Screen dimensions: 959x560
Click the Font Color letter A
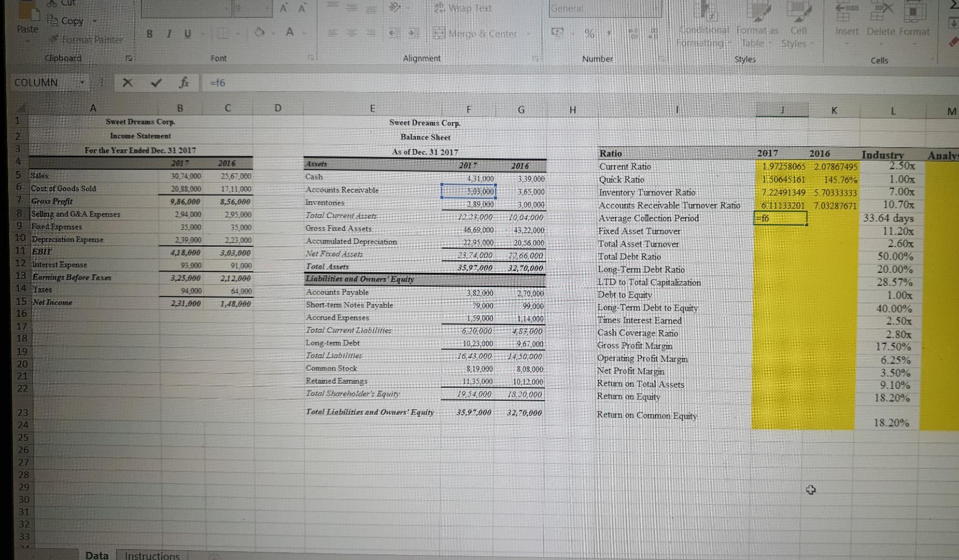coord(290,33)
